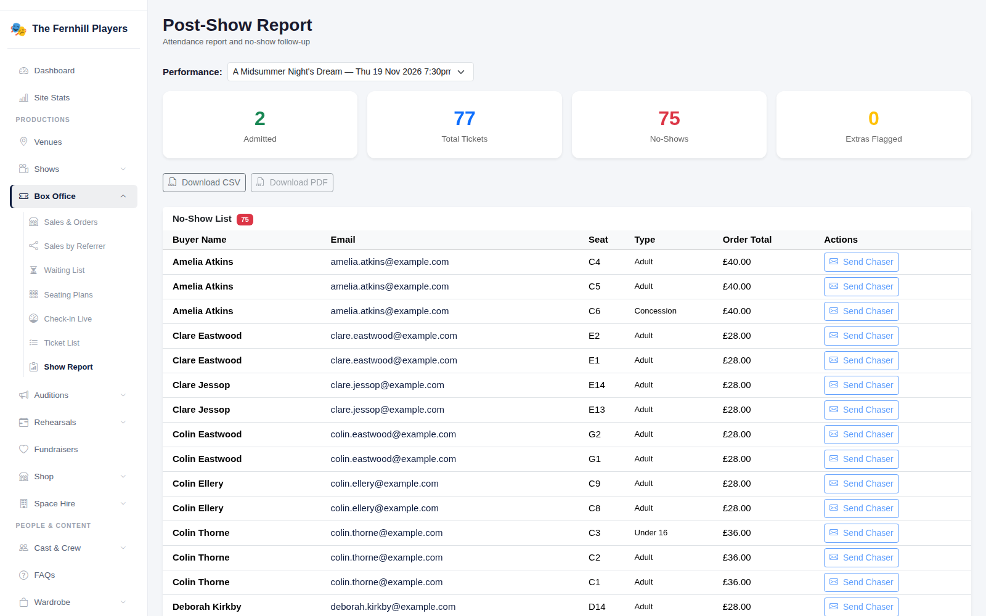Send chaser for Clare Jessop seat E14
The image size is (986, 616).
click(861, 386)
